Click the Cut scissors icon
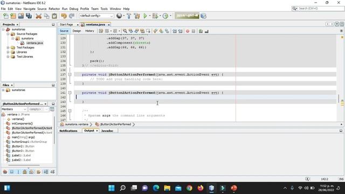 (38, 16)
